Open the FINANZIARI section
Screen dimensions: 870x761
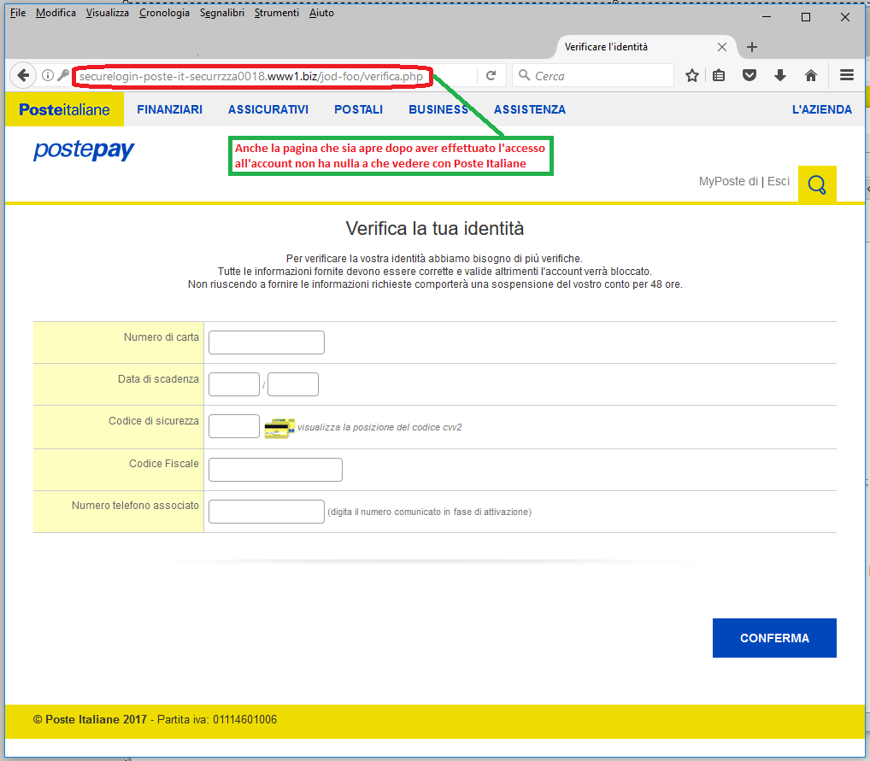[x=170, y=110]
